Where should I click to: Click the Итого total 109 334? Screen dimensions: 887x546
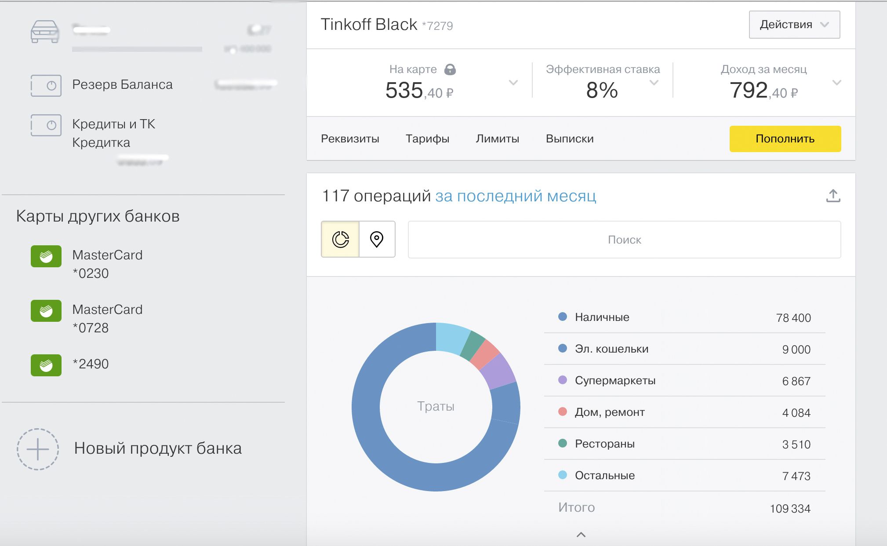(790, 509)
